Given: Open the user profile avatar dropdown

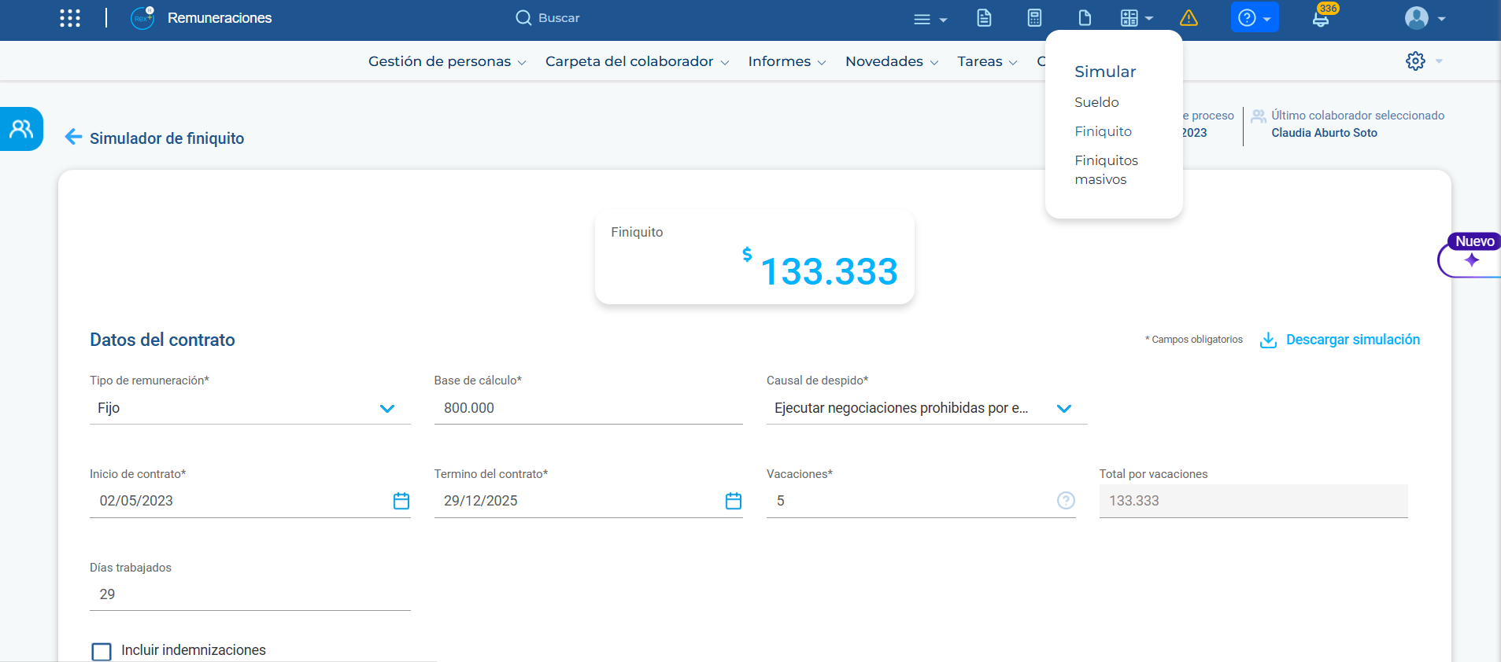Looking at the screenshot, I should tap(1425, 18).
